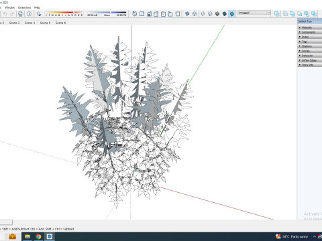Toggle X-Ray face style
Screen dimensions: 322x241
pos(187,14)
